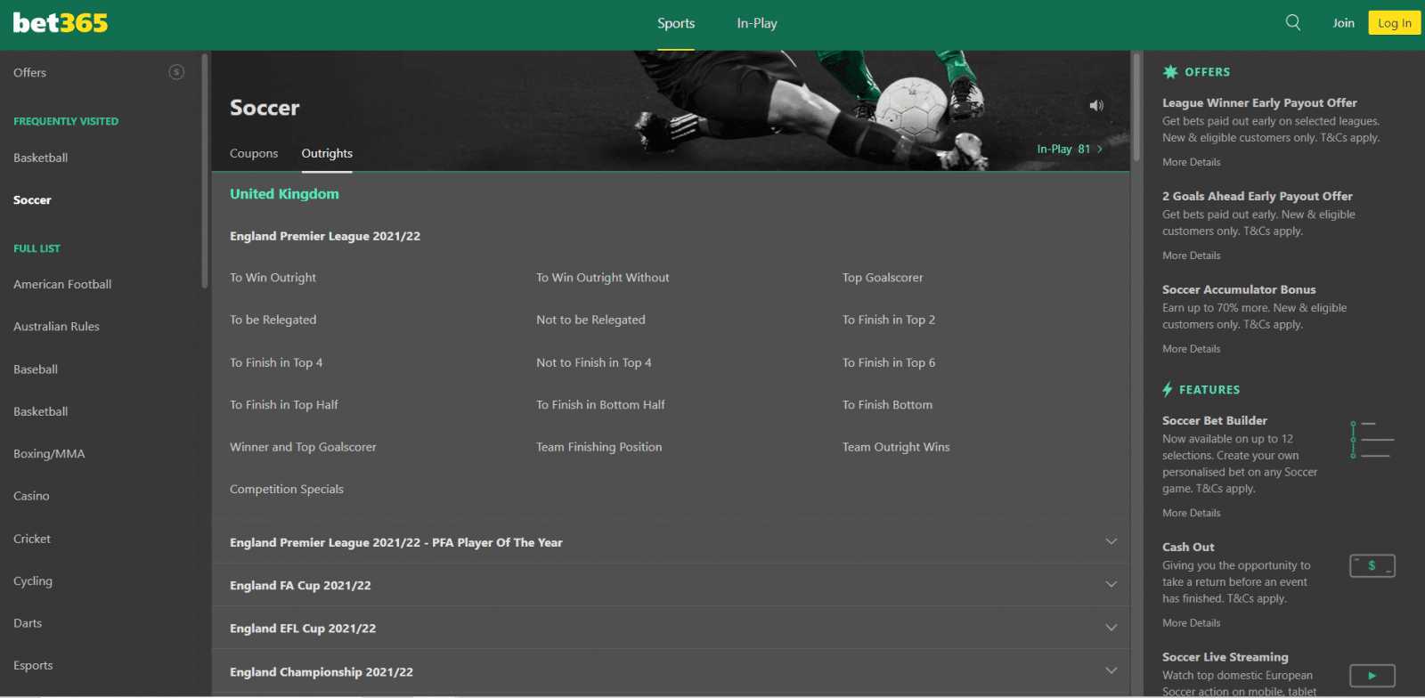The image size is (1425, 698).
Task: Open Winner and Top Goalscorer market
Action: pyautogui.click(x=303, y=447)
